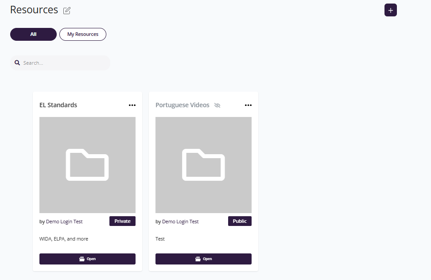
Task: Click the plus icon to add resource
Action: (390, 10)
